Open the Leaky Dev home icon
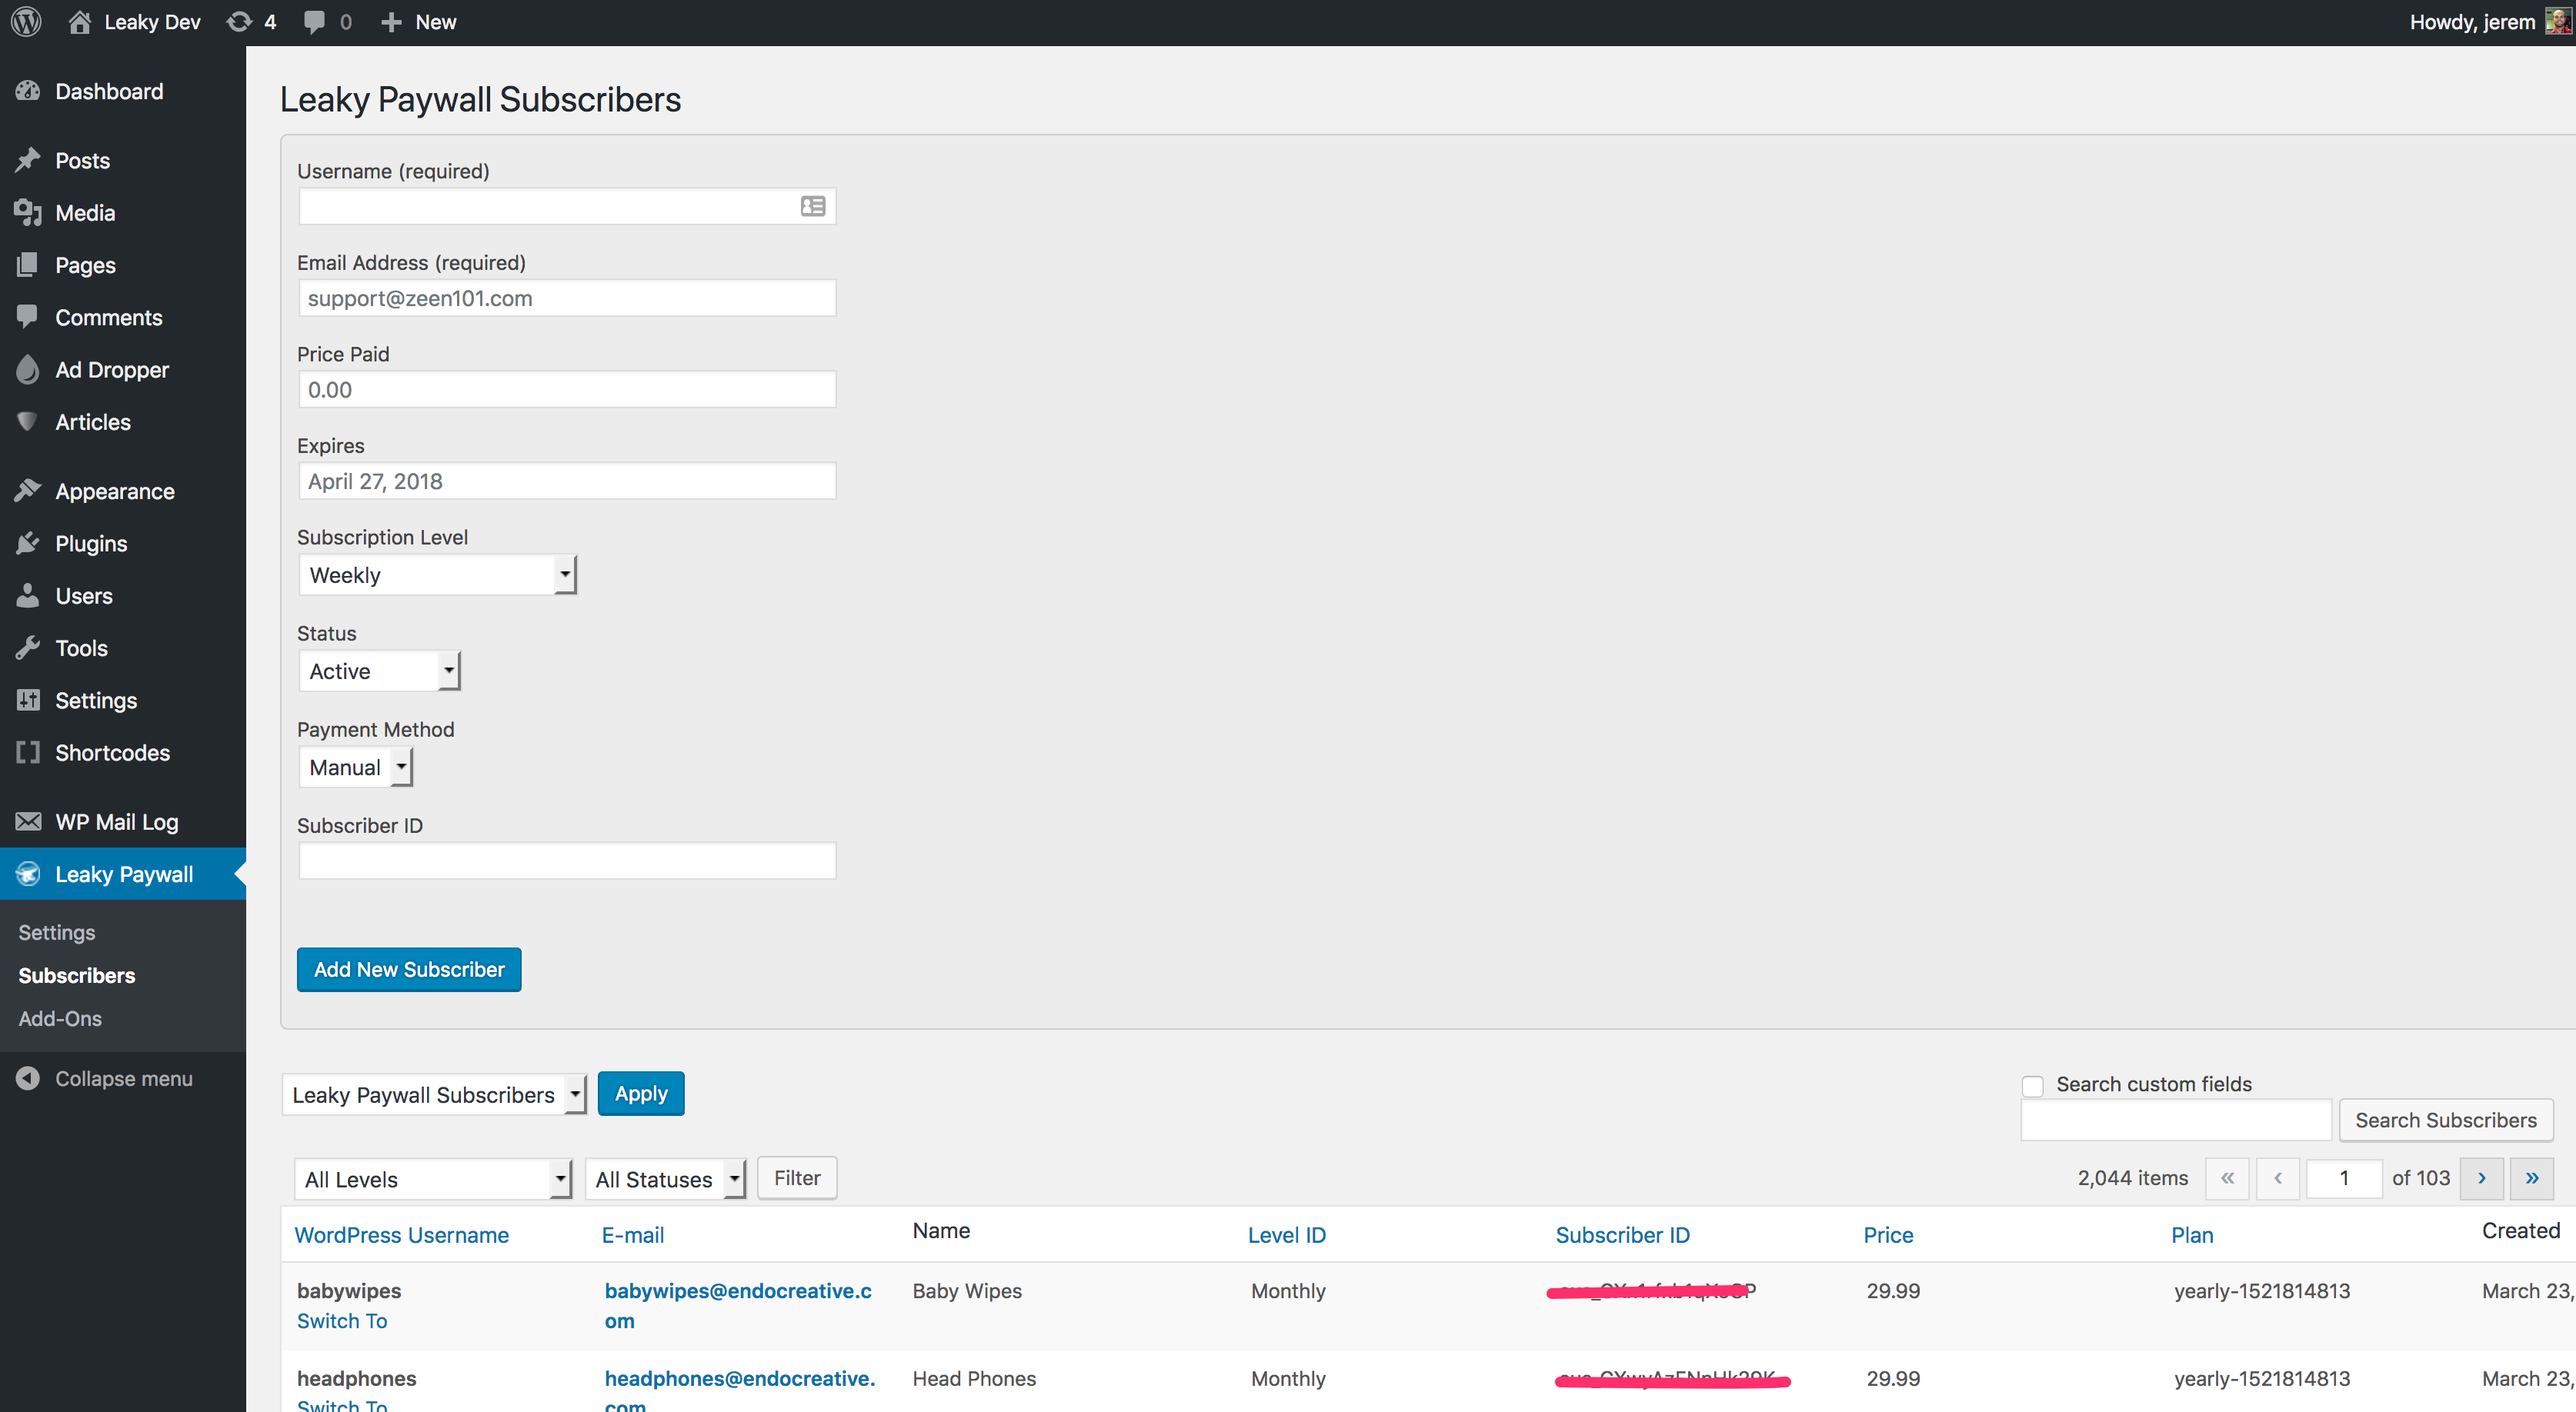The image size is (2576, 1412). coord(80,22)
